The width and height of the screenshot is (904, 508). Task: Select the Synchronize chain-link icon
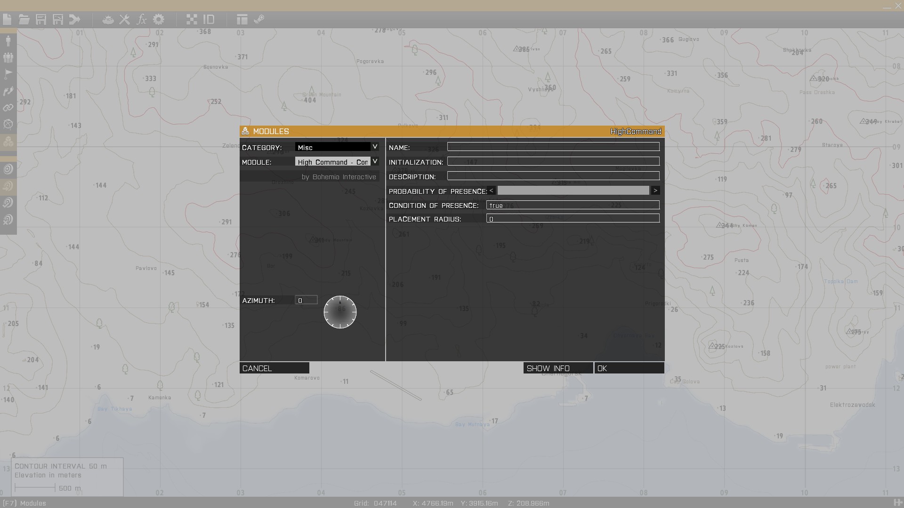click(8, 108)
